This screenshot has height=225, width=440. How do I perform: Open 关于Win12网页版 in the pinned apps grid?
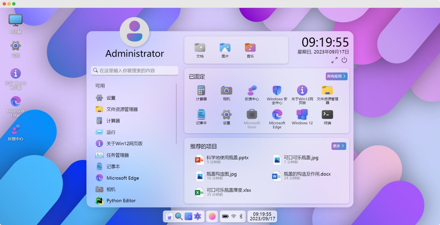[x=302, y=95]
